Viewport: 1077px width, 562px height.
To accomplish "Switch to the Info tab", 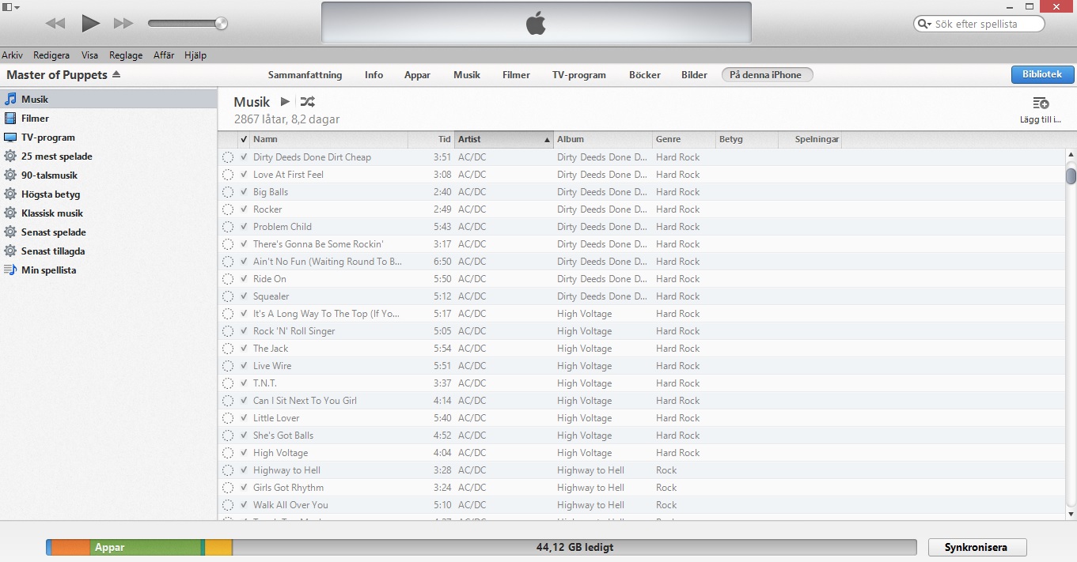I will point(374,75).
